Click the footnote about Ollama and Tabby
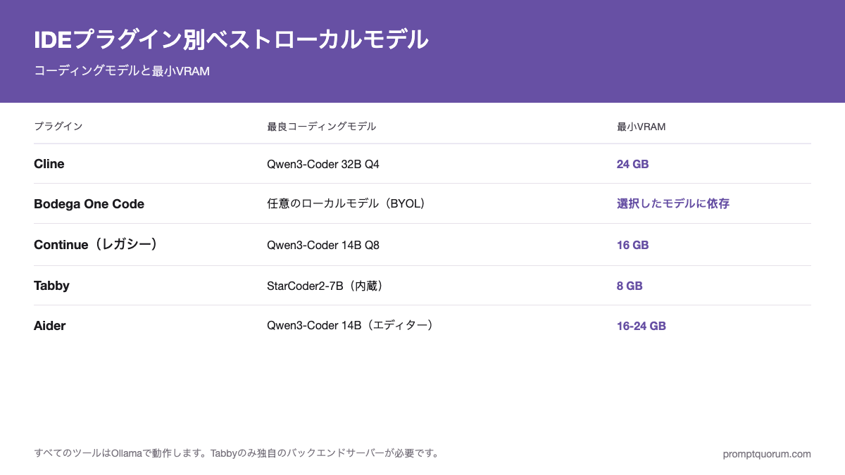Screen dimensions: 845x475 click(x=238, y=453)
